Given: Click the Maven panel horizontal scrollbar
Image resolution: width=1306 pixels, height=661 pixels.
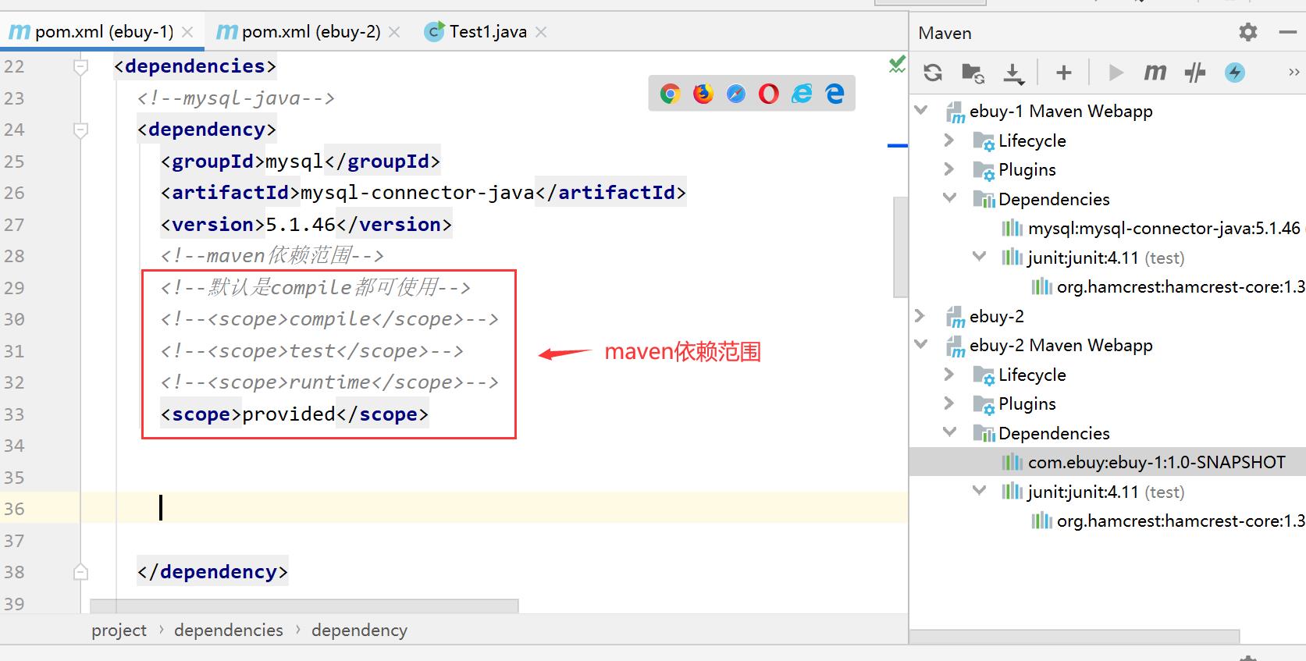Looking at the screenshot, I should pos(1074,636).
